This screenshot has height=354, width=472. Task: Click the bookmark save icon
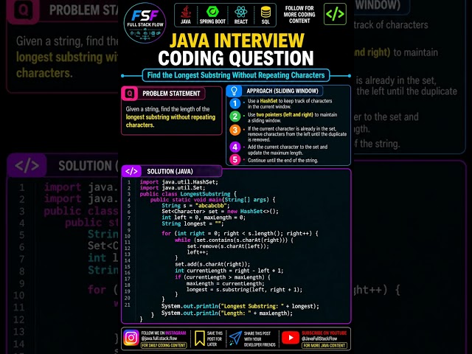[x=199, y=339]
